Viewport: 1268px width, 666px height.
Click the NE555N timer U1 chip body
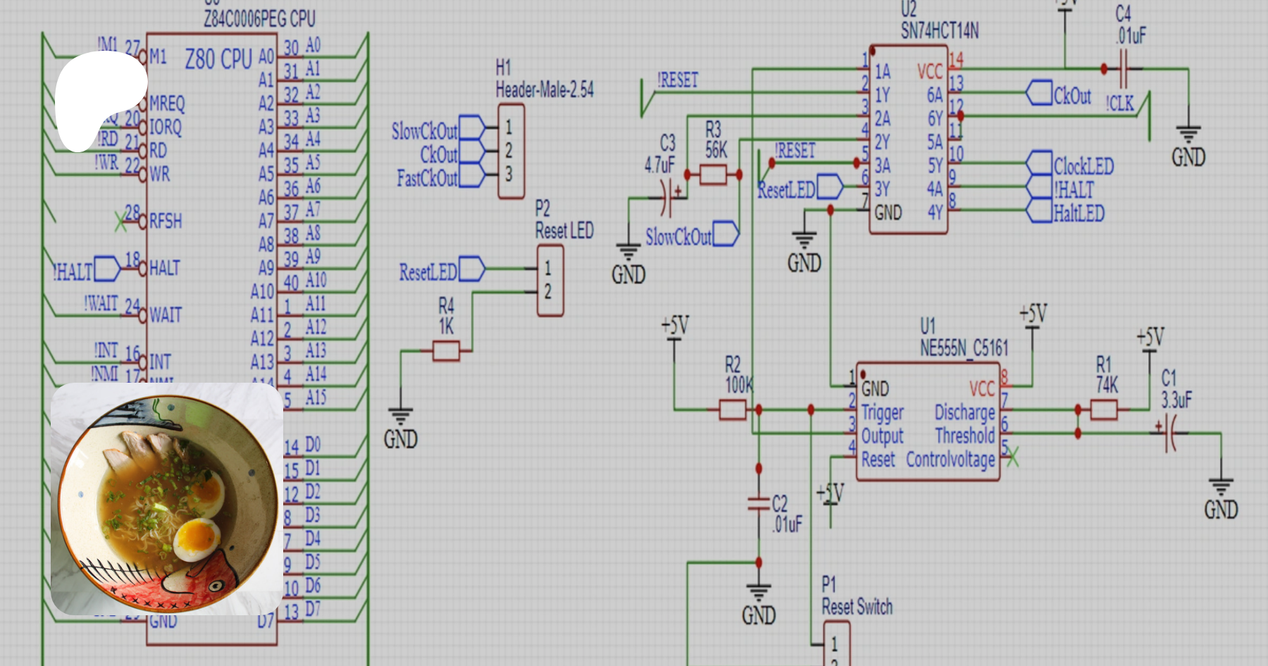[x=928, y=423]
